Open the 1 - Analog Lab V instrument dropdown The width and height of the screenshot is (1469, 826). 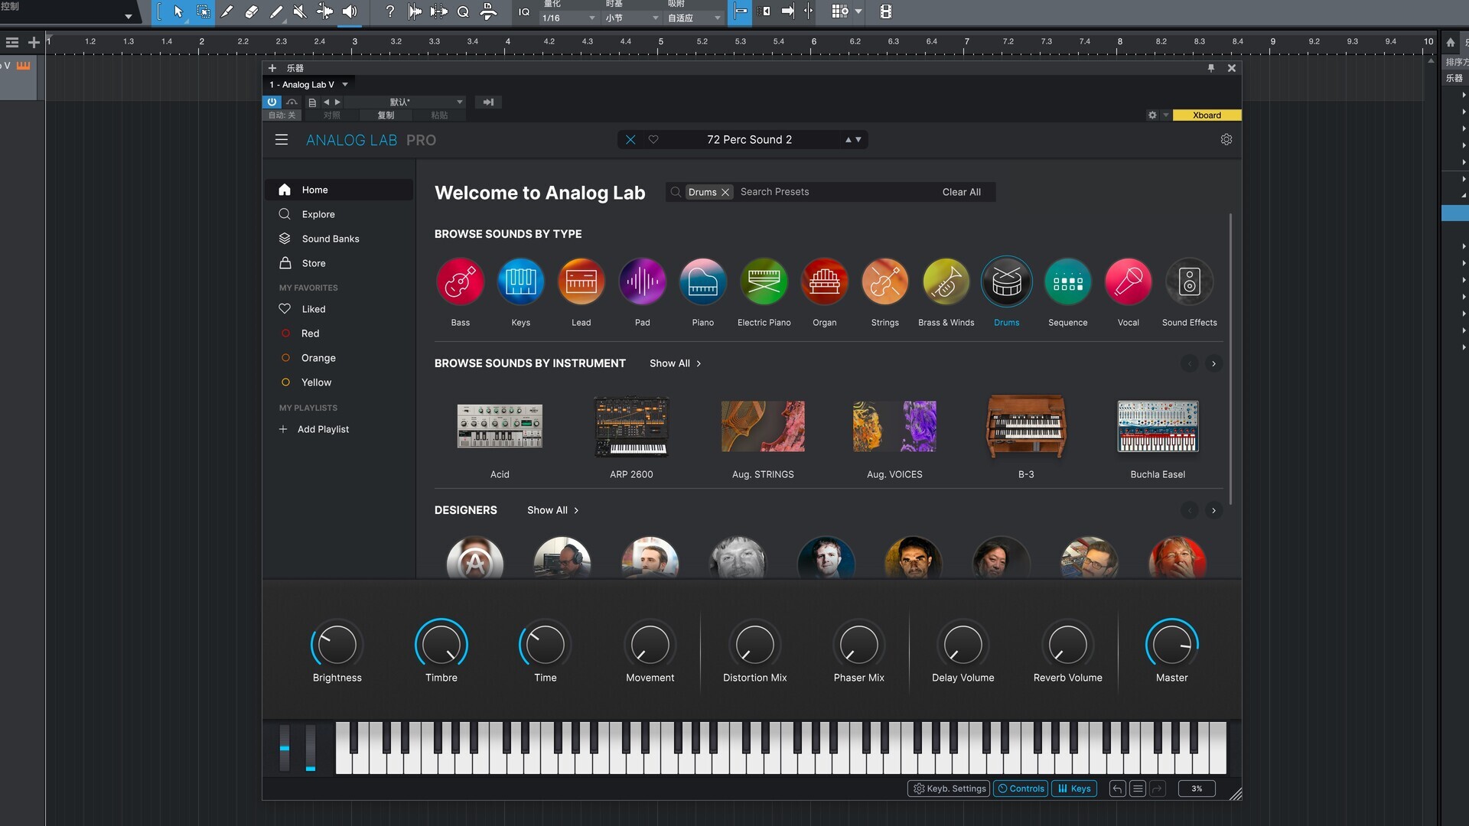coord(308,84)
